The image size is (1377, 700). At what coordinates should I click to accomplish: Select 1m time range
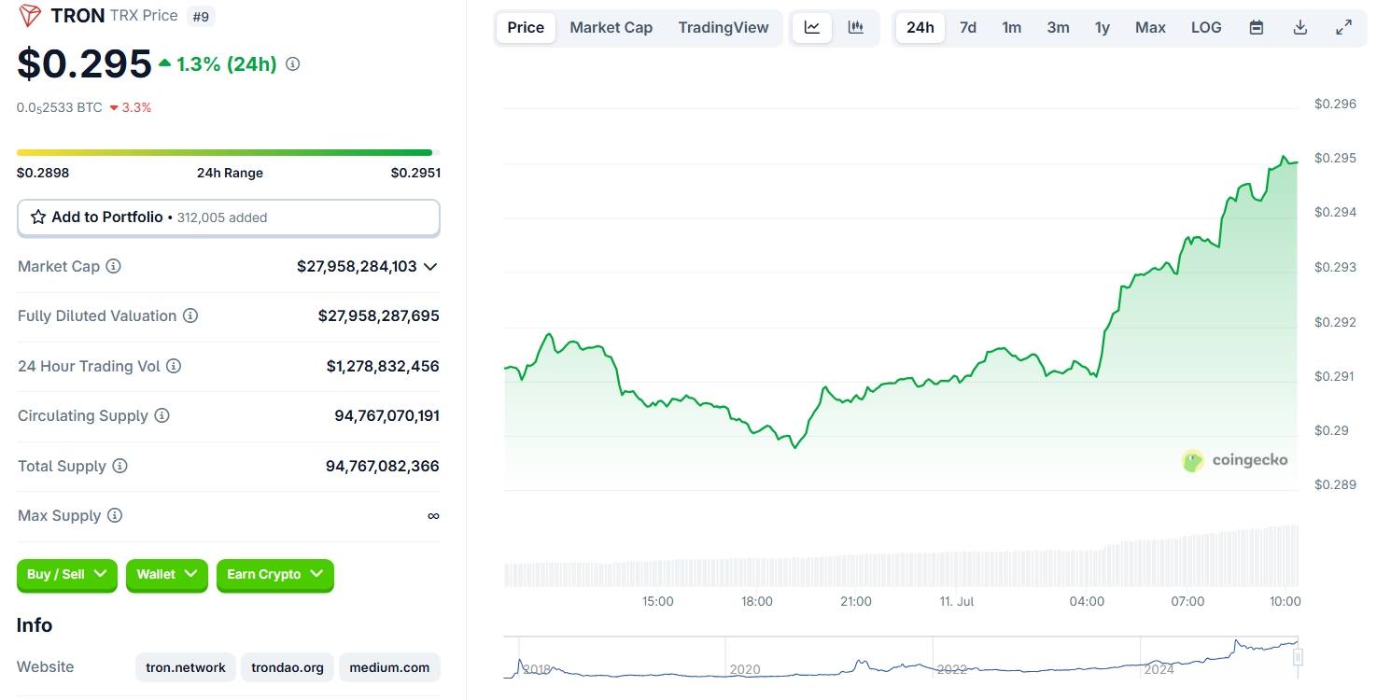point(1012,28)
